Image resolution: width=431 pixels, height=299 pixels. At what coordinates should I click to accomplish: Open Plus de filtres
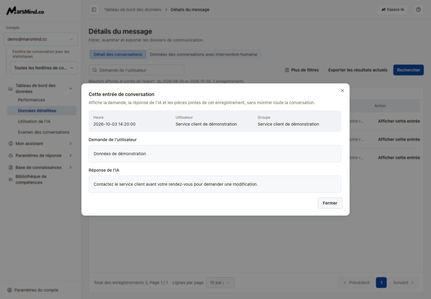(302, 70)
